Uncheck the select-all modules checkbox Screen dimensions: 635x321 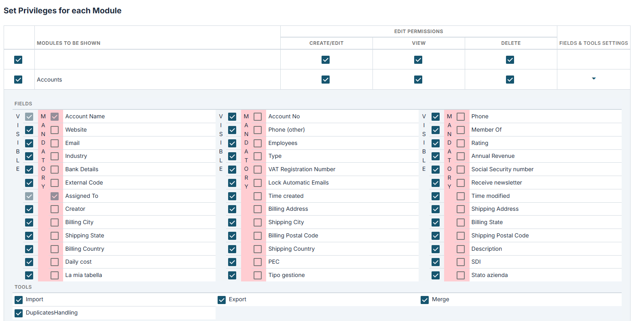(18, 60)
